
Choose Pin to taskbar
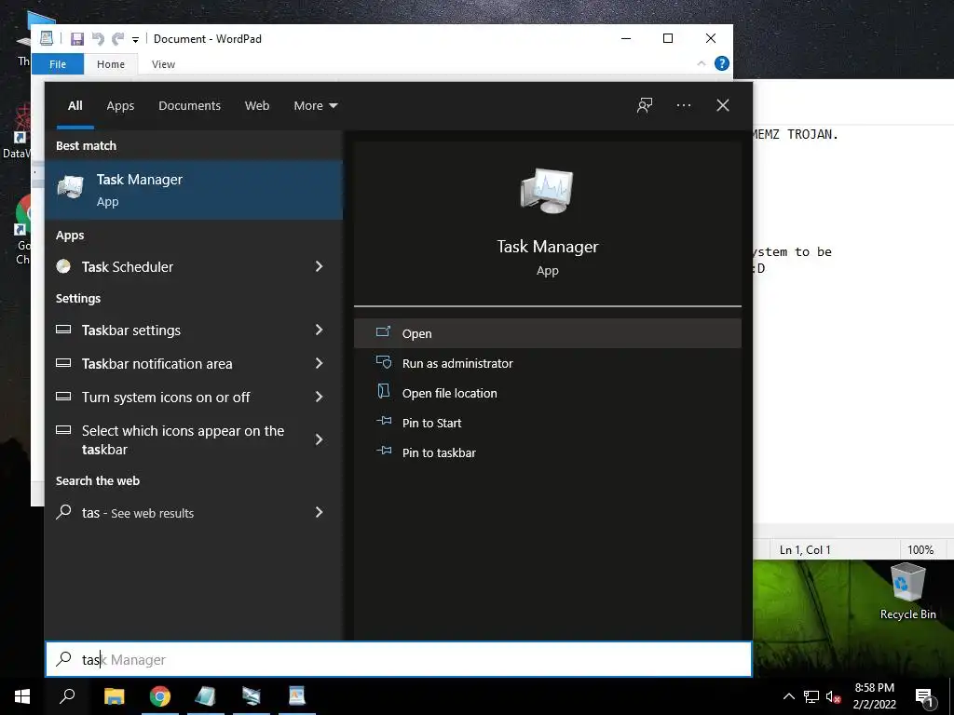point(547,452)
